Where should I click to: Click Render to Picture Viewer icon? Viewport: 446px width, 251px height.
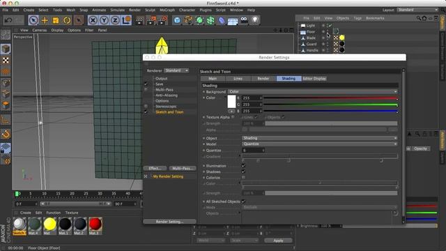[151, 20]
